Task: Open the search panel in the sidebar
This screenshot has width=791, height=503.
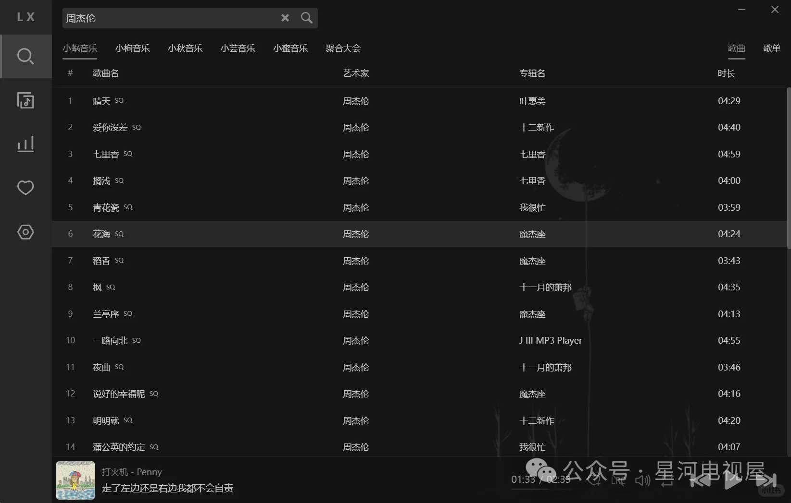Action: coord(25,56)
